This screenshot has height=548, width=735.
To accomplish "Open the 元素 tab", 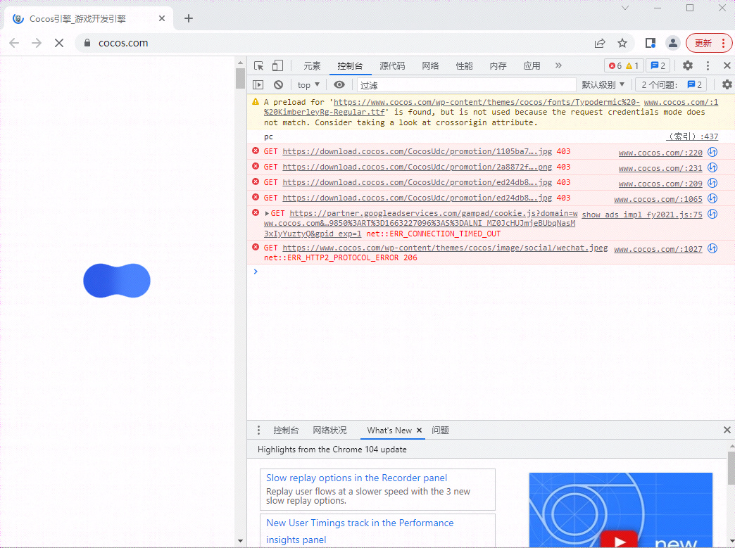I will point(312,66).
